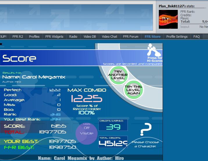Click the Name: Carol Megamix title
The image size is (208, 161).
coord(34,77)
